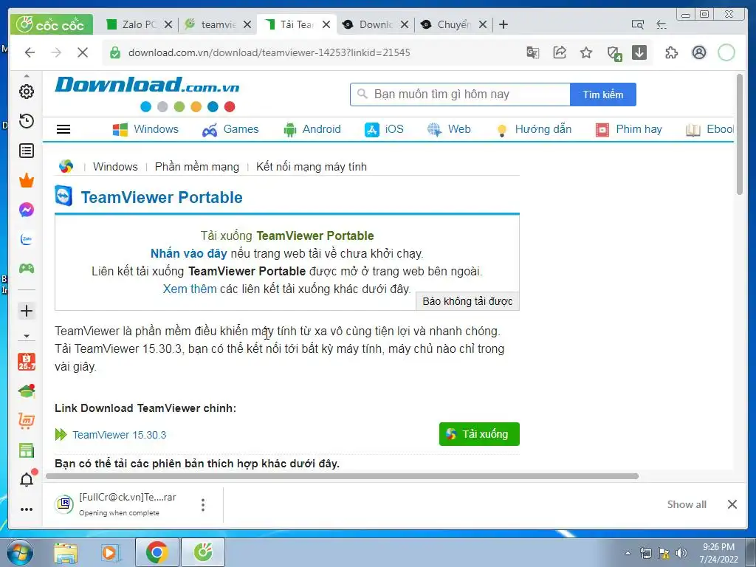Open Coc Coc sidebar settings gear
756x567 pixels.
point(27,92)
